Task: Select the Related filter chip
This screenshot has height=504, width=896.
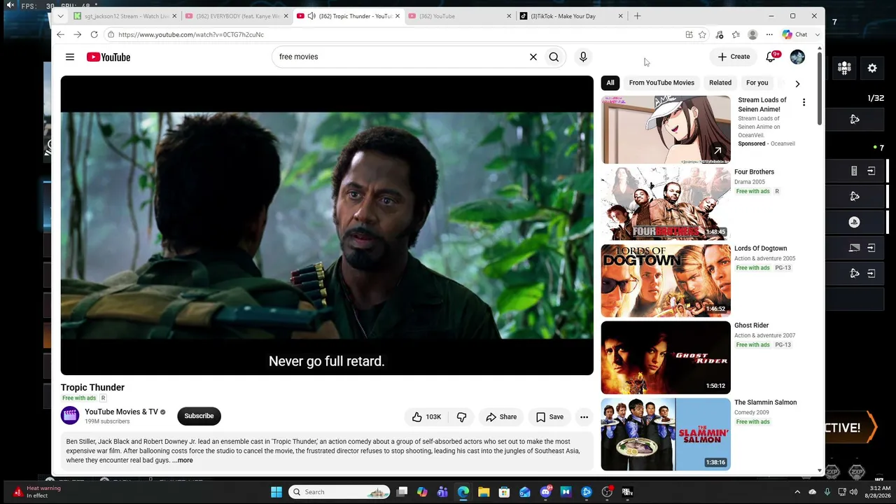Action: click(x=720, y=83)
